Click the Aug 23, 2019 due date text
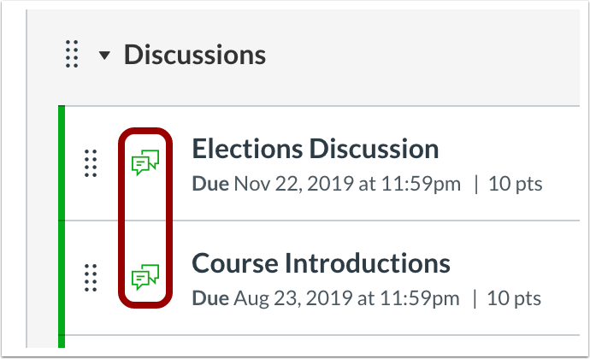 (x=346, y=299)
